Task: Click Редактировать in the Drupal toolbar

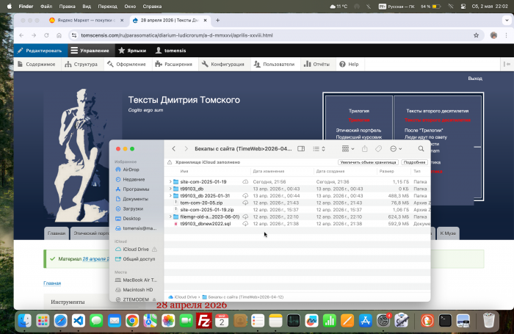Action: (40, 51)
